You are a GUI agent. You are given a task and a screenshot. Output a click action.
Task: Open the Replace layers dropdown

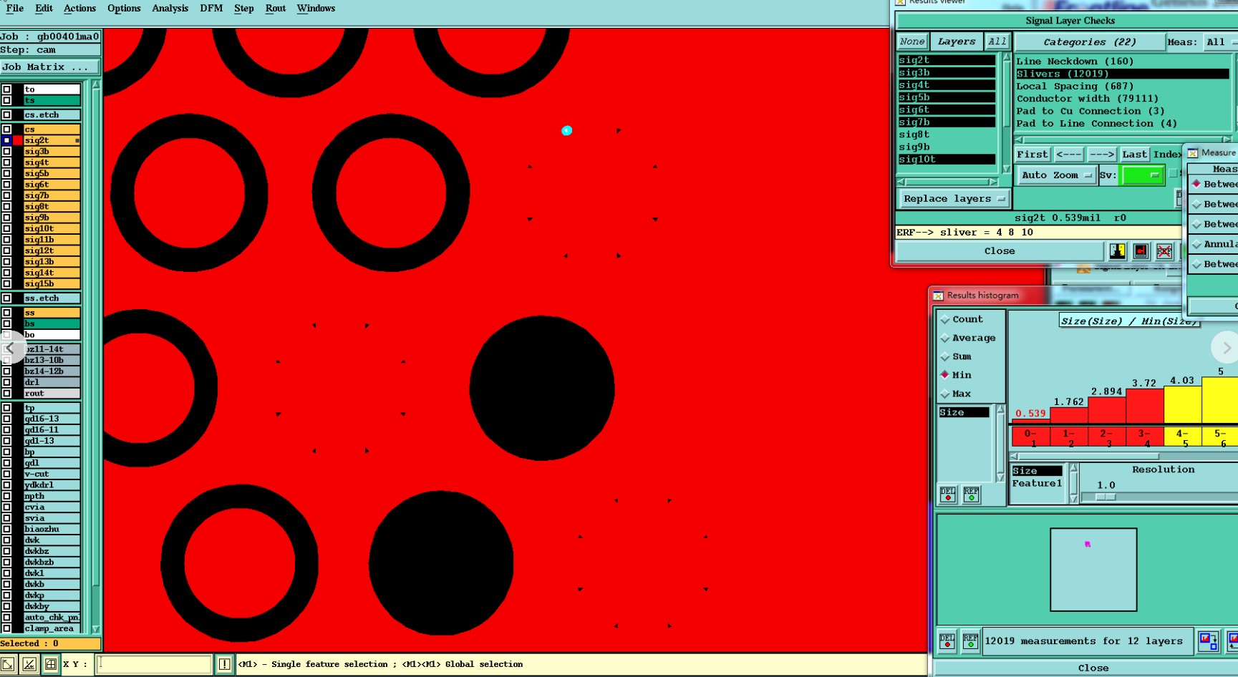click(954, 199)
